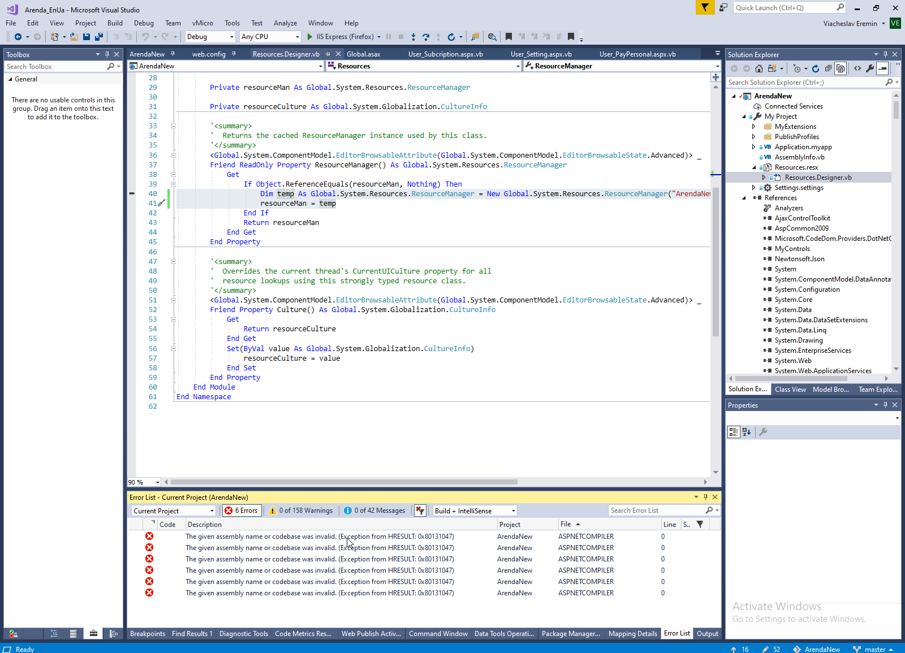
Task: Collapse all items in Solution Explorer
Action: point(828,68)
